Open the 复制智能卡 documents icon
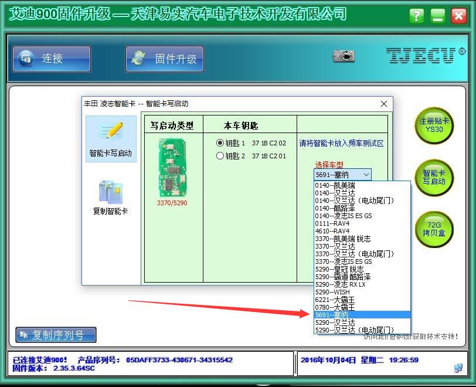This screenshot has width=476, height=387. click(x=110, y=192)
